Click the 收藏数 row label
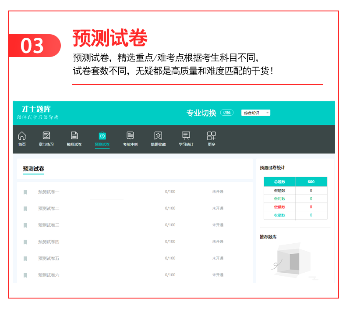 279,215
